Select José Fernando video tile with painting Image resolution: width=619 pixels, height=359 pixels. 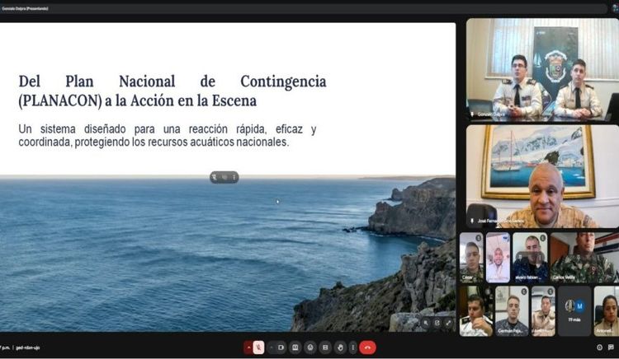542,176
